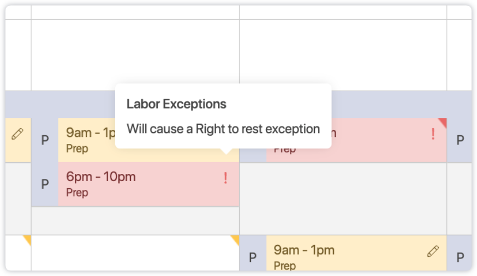Click the "Will cause a Right to rest exception" message

223,129
